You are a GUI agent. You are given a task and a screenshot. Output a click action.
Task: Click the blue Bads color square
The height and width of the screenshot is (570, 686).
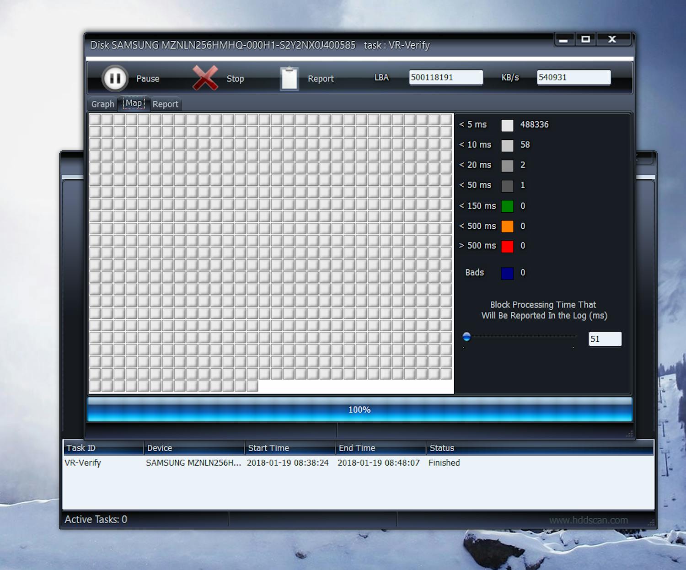pyautogui.click(x=508, y=273)
